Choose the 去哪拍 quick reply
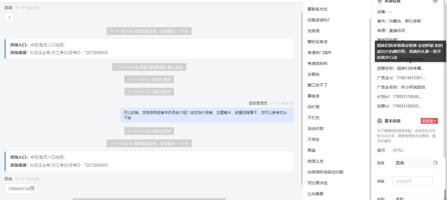This screenshot has height=200, width=447. point(313,74)
